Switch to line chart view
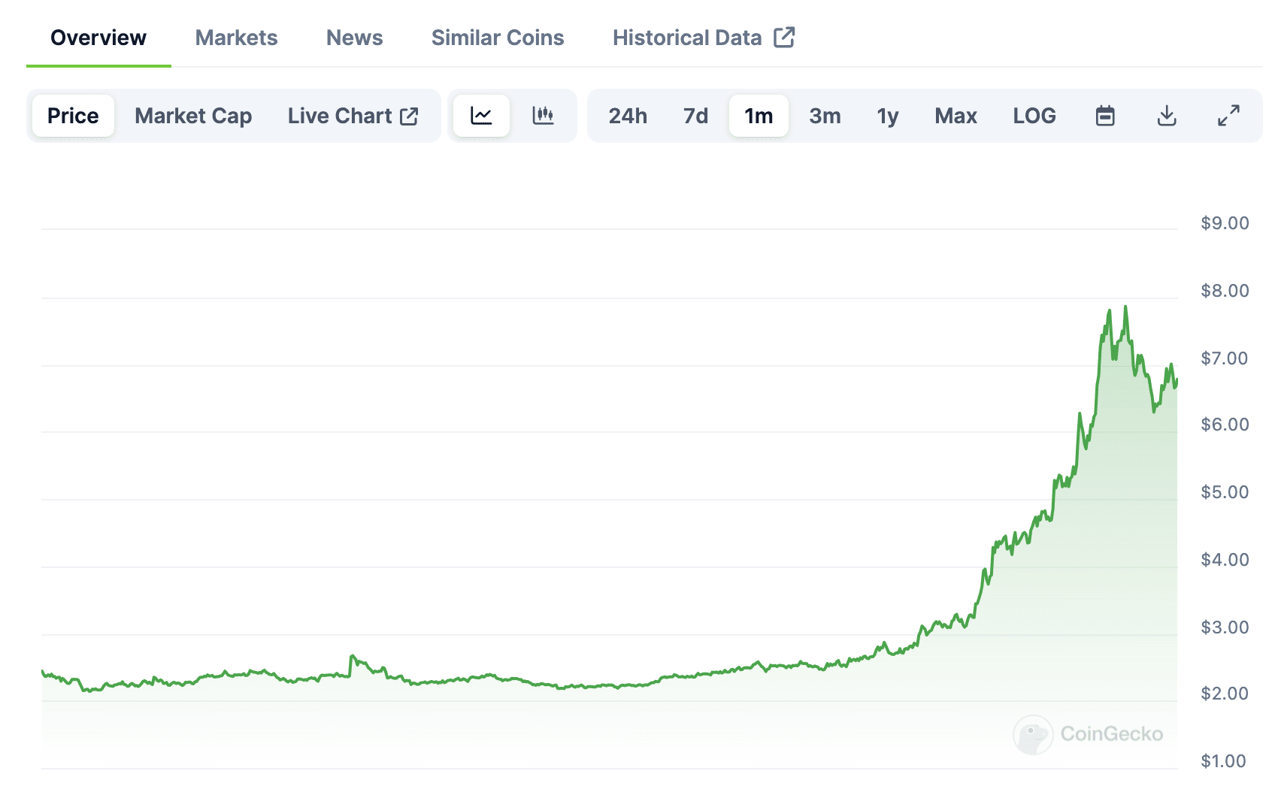 click(481, 116)
